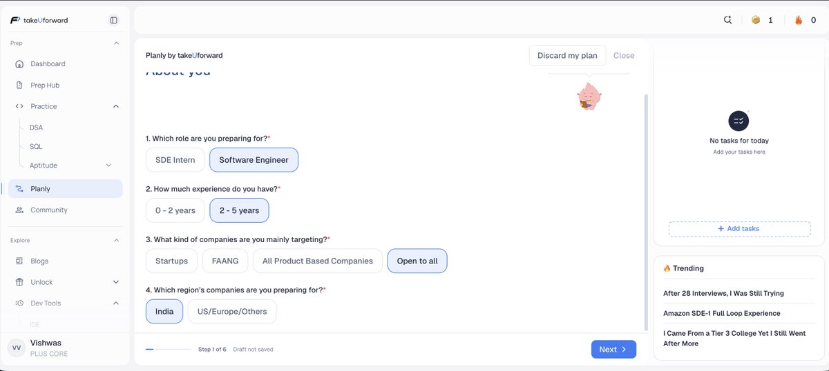The height and width of the screenshot is (371, 829).
Task: Expand the Aptitude submenu
Action: (x=108, y=166)
